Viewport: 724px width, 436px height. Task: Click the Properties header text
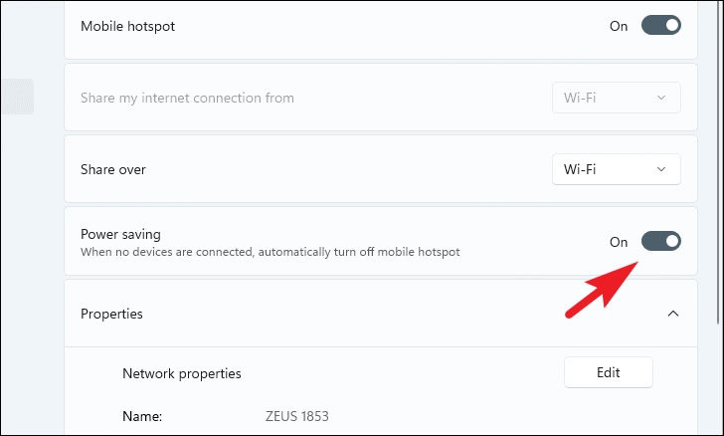click(x=111, y=314)
